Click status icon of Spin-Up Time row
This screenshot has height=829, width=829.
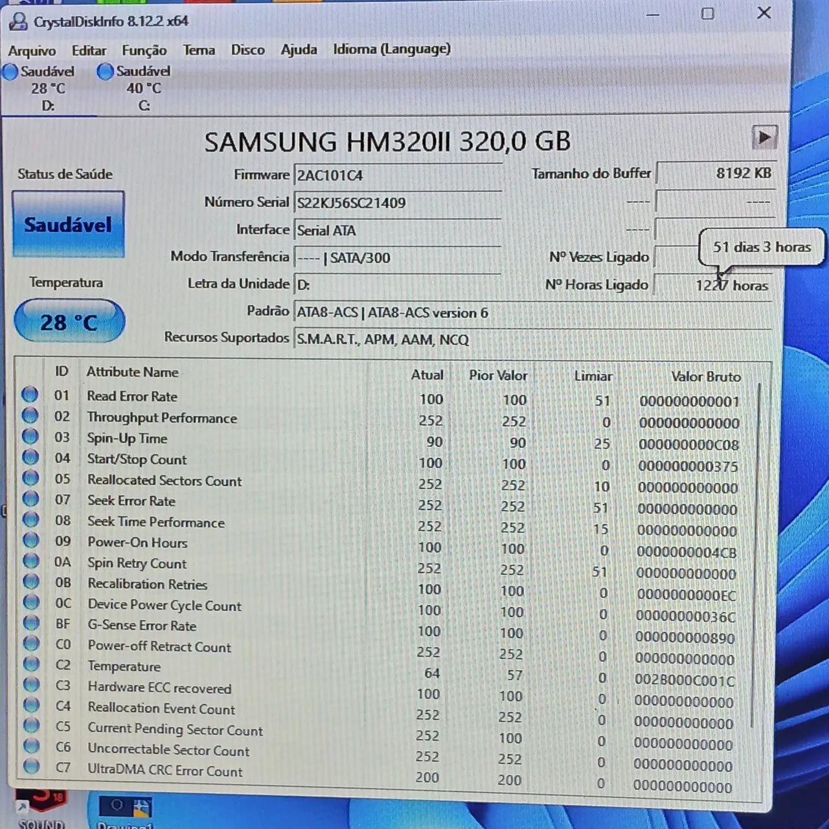pyautogui.click(x=30, y=436)
